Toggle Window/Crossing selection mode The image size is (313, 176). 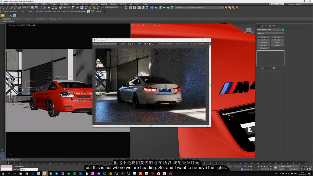[44, 8]
